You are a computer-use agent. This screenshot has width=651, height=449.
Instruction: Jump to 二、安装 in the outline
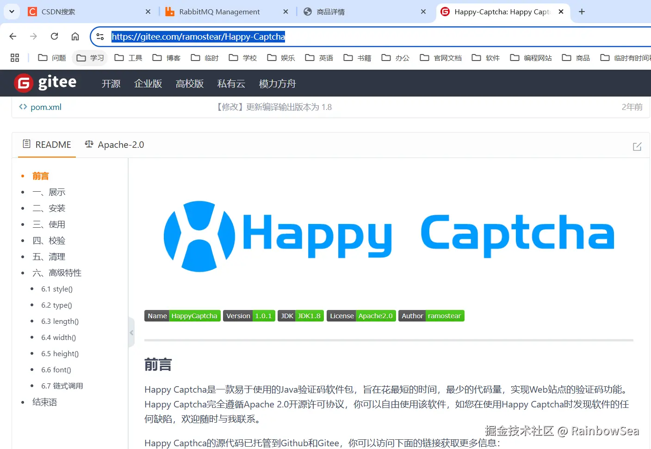49,208
